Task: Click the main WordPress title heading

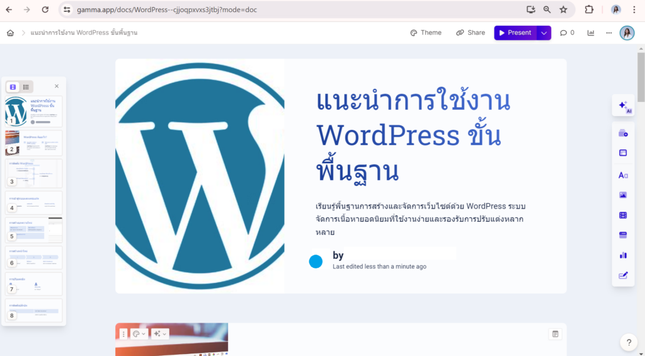Action: [x=413, y=135]
